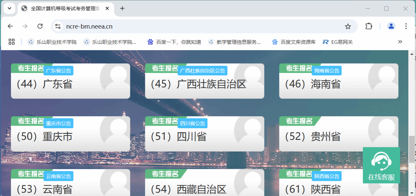Viewport: 416px width, 196px height.
Task: Open the 在线客服 online support widget
Action: [381, 165]
